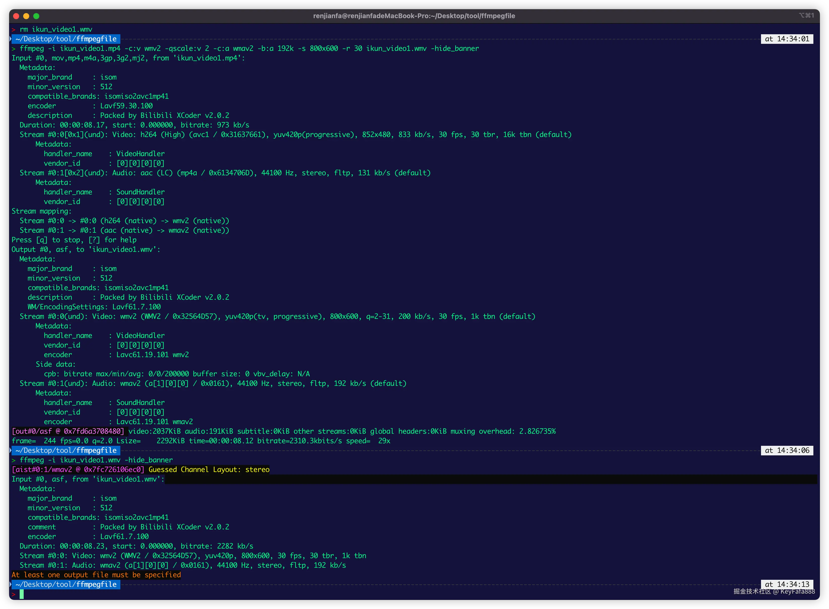Click the red close window button
Screen dimensions: 829x609
pos(16,16)
